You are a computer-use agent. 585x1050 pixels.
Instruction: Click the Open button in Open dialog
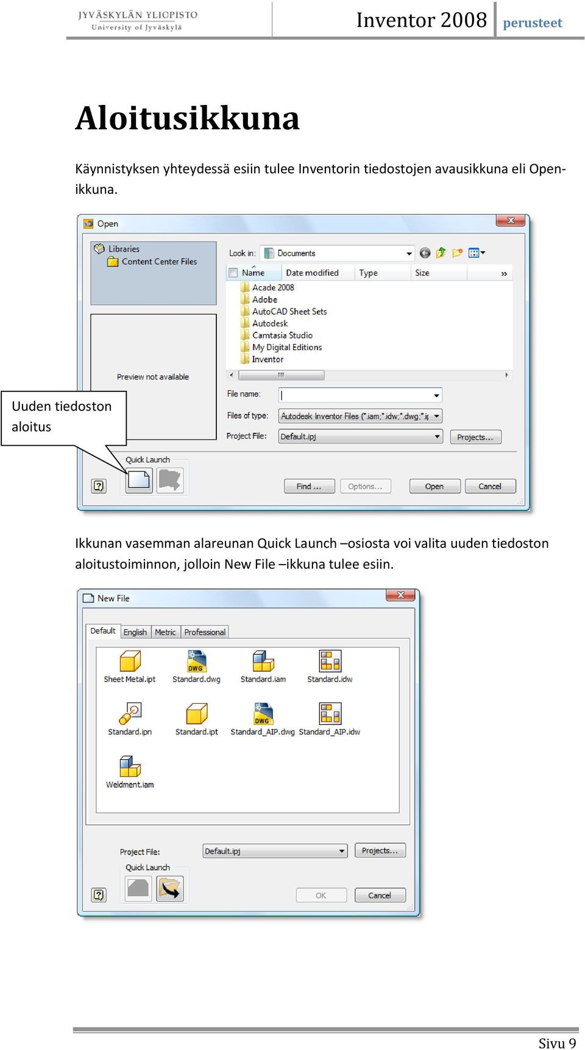pos(434,487)
